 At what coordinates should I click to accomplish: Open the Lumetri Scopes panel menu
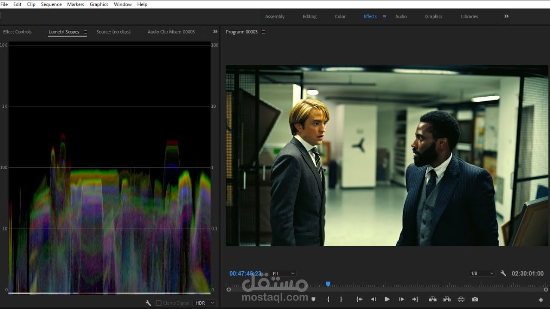[85, 32]
